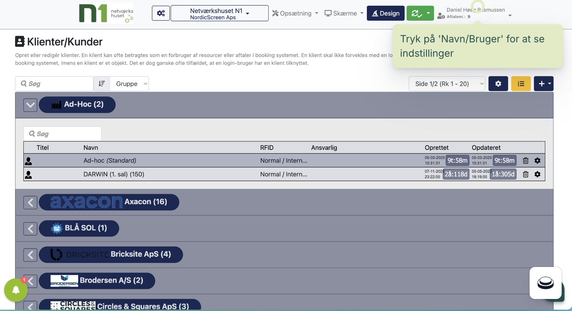572x311 pixels.
Task: Open the Ad-hoc (Standard) client name
Action: (110, 161)
